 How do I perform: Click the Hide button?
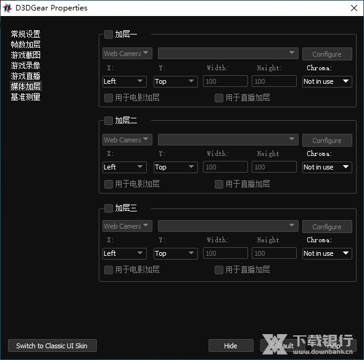point(231,346)
